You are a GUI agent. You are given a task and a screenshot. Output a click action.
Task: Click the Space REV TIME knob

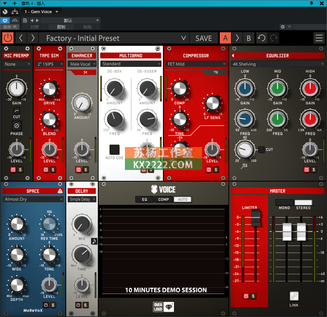coord(49,224)
